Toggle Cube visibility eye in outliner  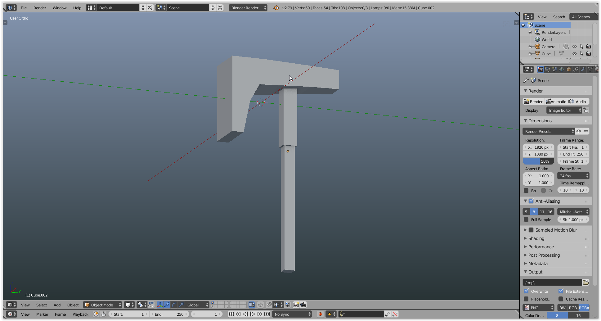tap(574, 54)
